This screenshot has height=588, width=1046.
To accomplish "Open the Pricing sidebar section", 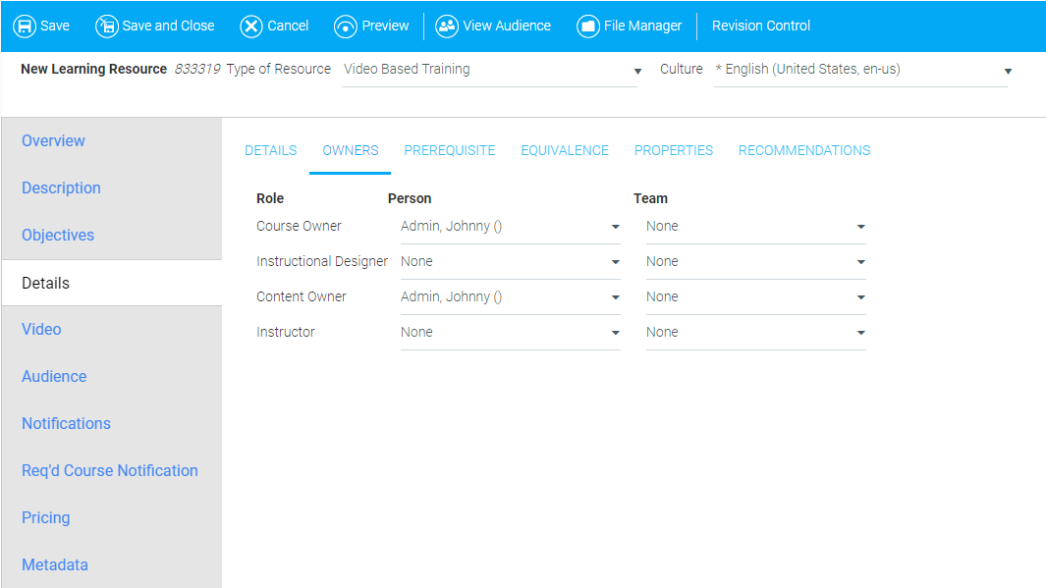I will tap(46, 518).
